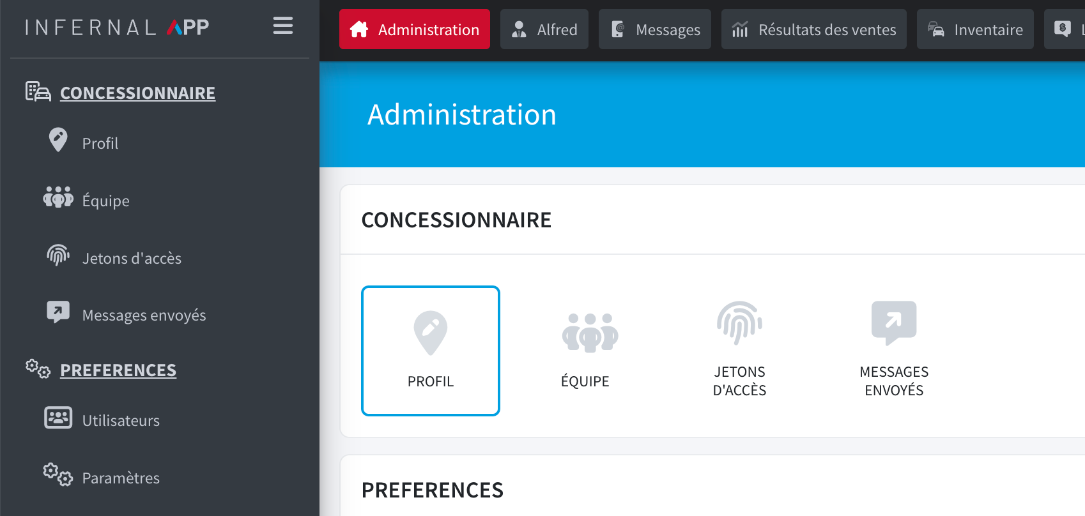Click the dealership building icon beside CONCESSIONNAIRE
This screenshot has width=1085, height=516.
coord(38,92)
